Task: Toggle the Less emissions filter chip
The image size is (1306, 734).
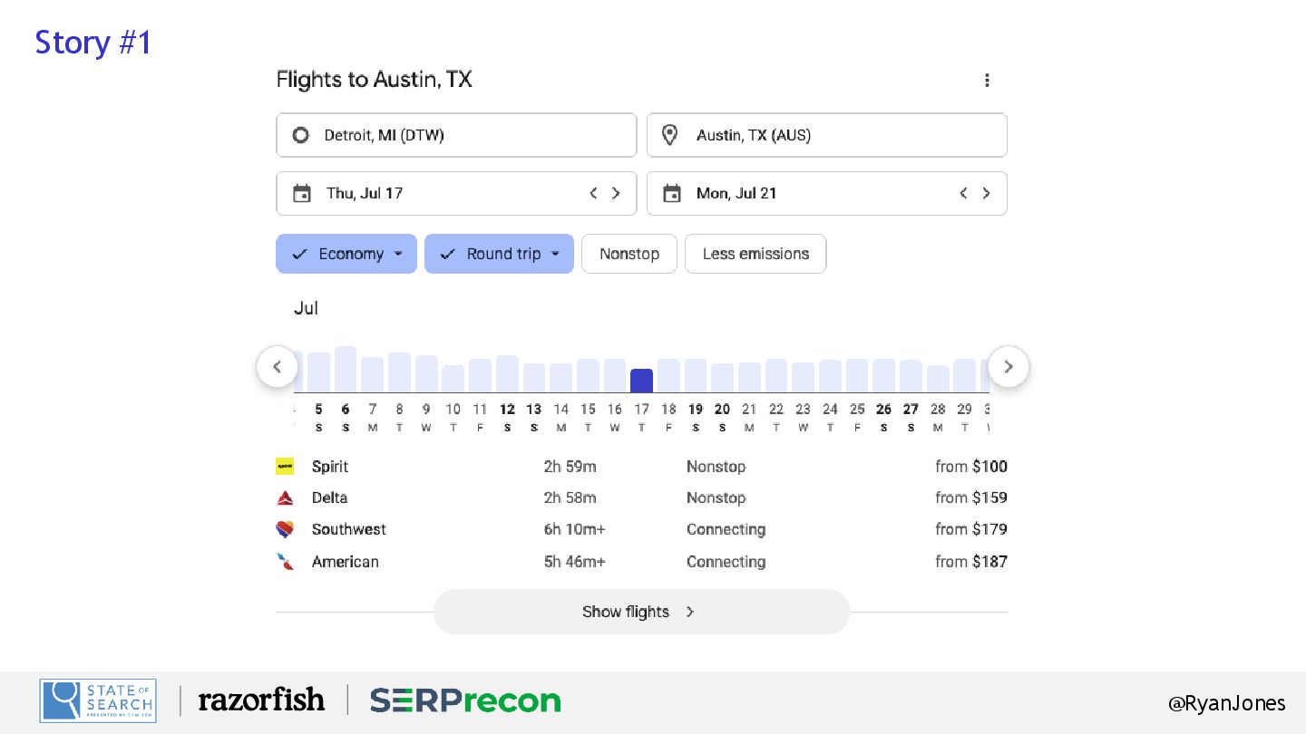Action: 755,254
